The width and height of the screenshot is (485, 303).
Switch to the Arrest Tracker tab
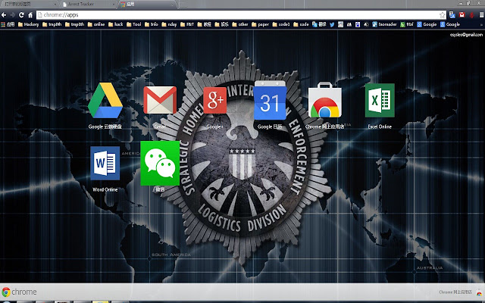tap(88, 5)
